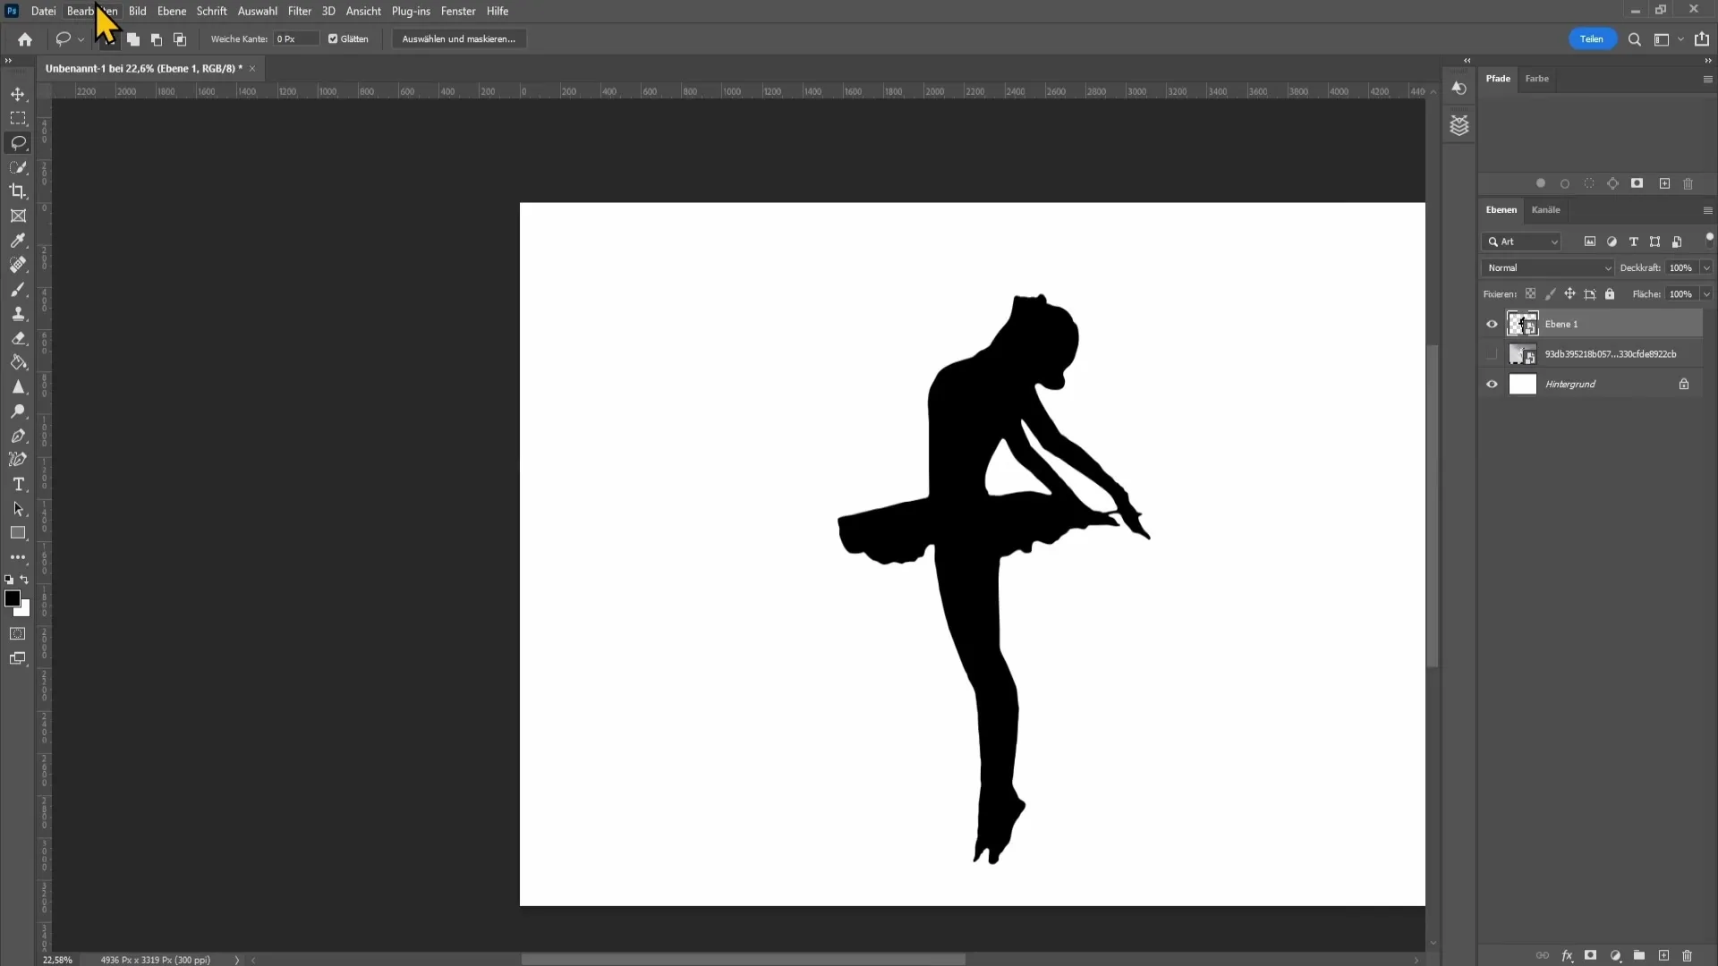Create new adjustment layer icon
1718x966 pixels.
click(x=1615, y=956)
